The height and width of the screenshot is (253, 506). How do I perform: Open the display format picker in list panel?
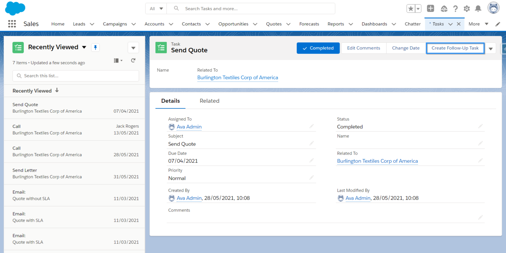tap(117, 60)
